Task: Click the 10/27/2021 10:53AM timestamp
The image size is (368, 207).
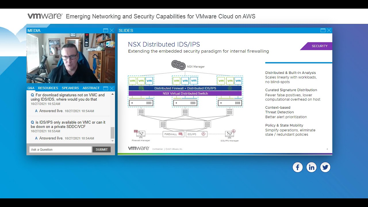Action: (45, 131)
